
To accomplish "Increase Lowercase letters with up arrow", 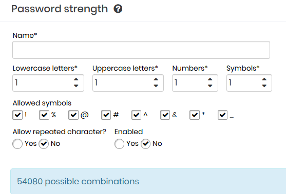I will (76, 79).
